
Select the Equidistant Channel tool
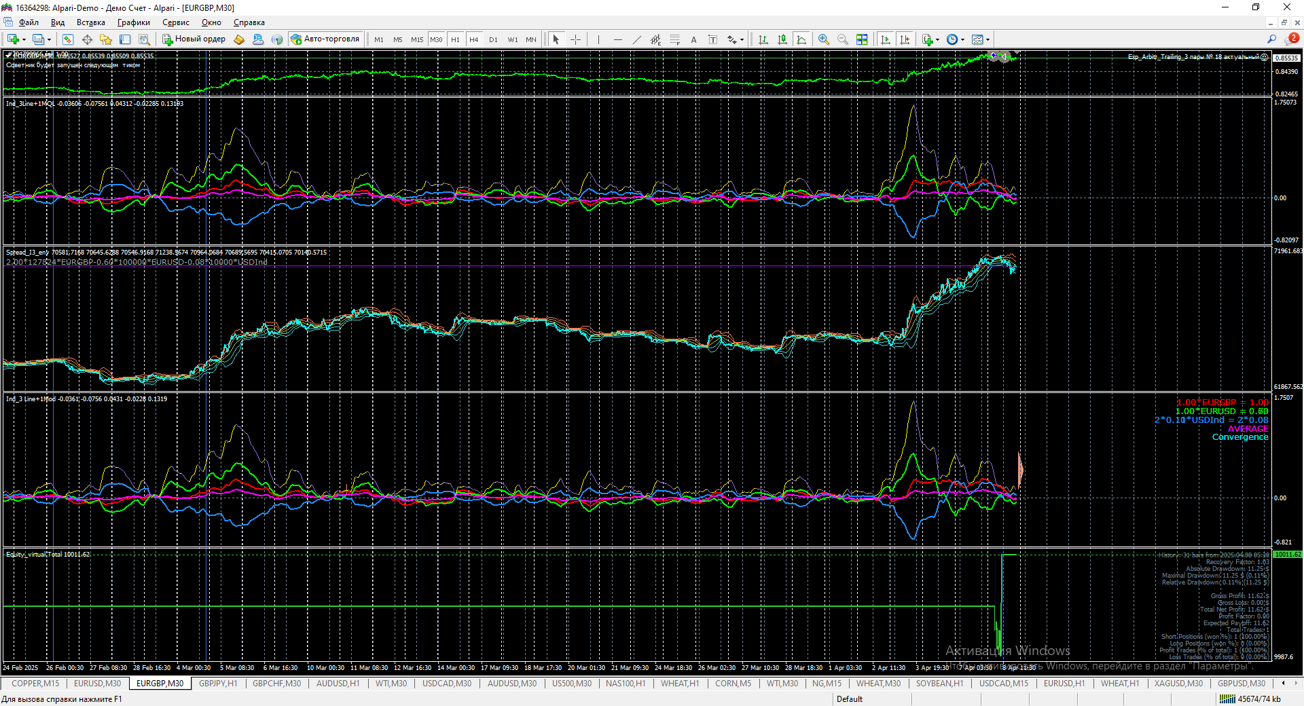coord(655,39)
